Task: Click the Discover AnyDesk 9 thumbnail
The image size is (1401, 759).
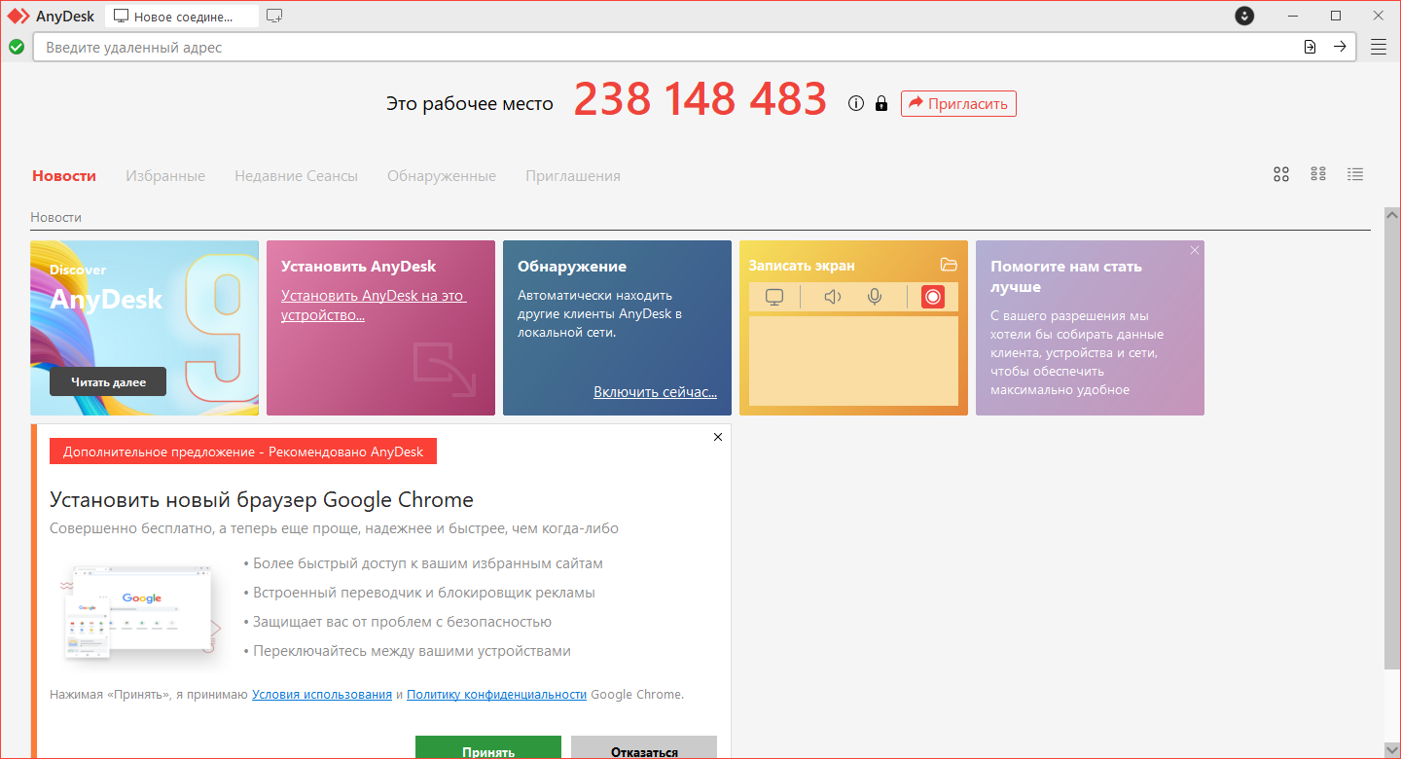Action: [144, 328]
